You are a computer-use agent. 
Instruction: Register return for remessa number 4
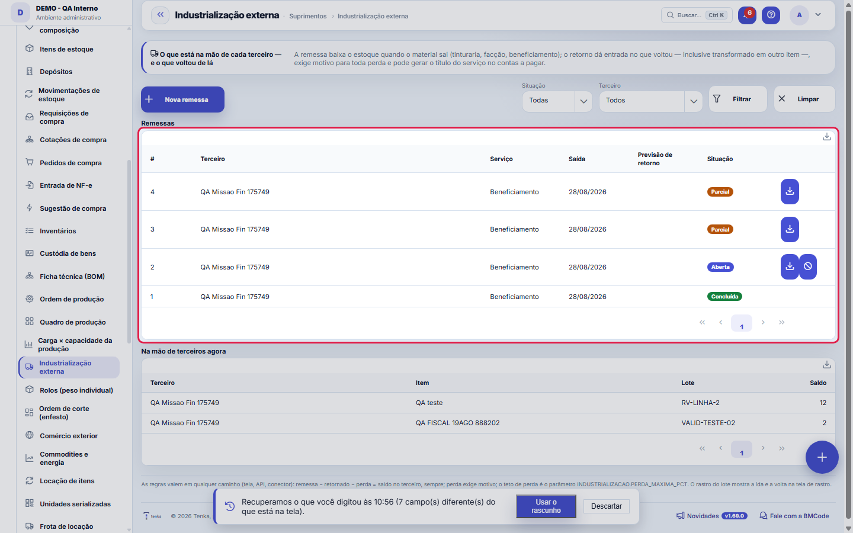point(790,192)
